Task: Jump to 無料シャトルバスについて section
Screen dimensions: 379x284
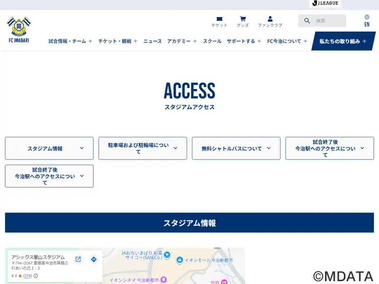Action: point(236,148)
